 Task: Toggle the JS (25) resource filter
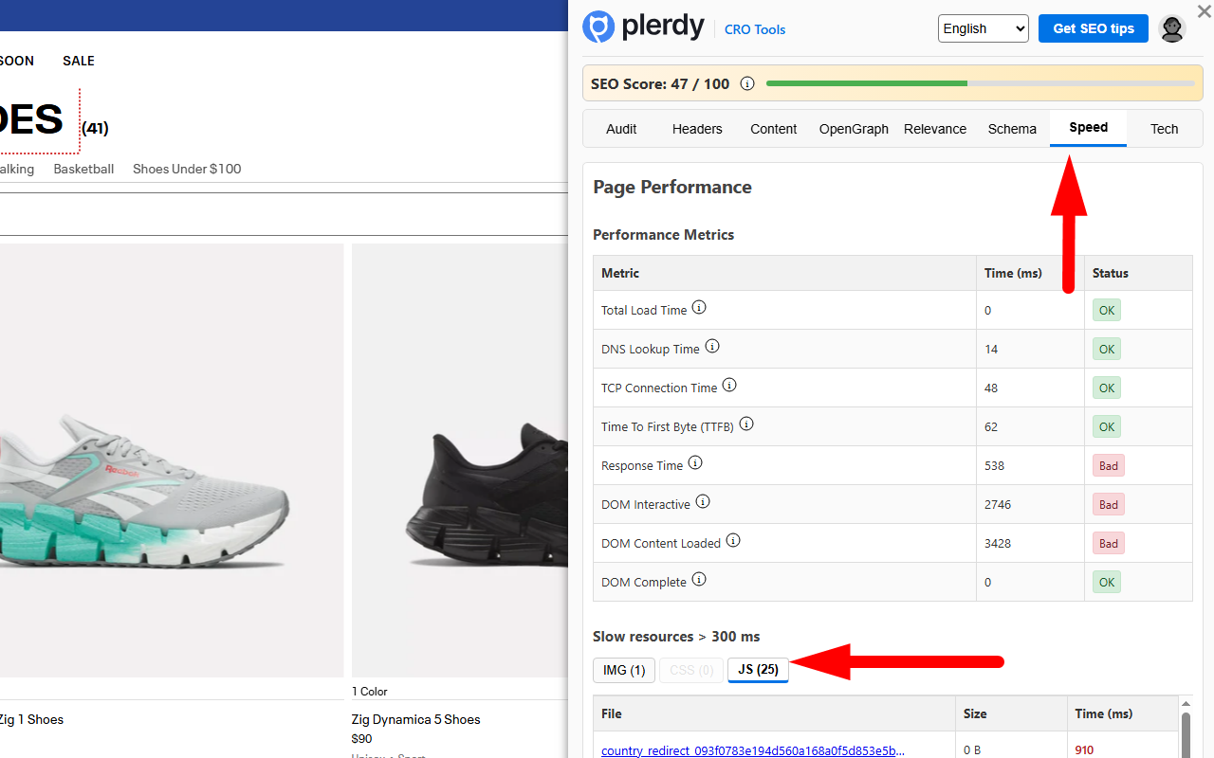click(x=758, y=670)
